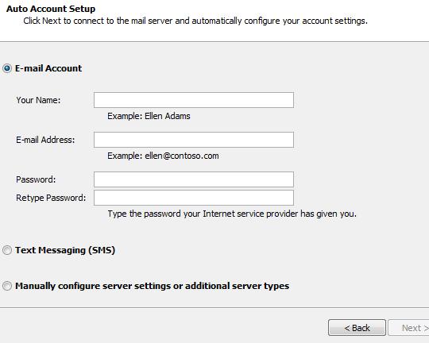Click the ellen@contoso.com example text
The height and width of the screenshot is (343, 429).
(x=182, y=156)
